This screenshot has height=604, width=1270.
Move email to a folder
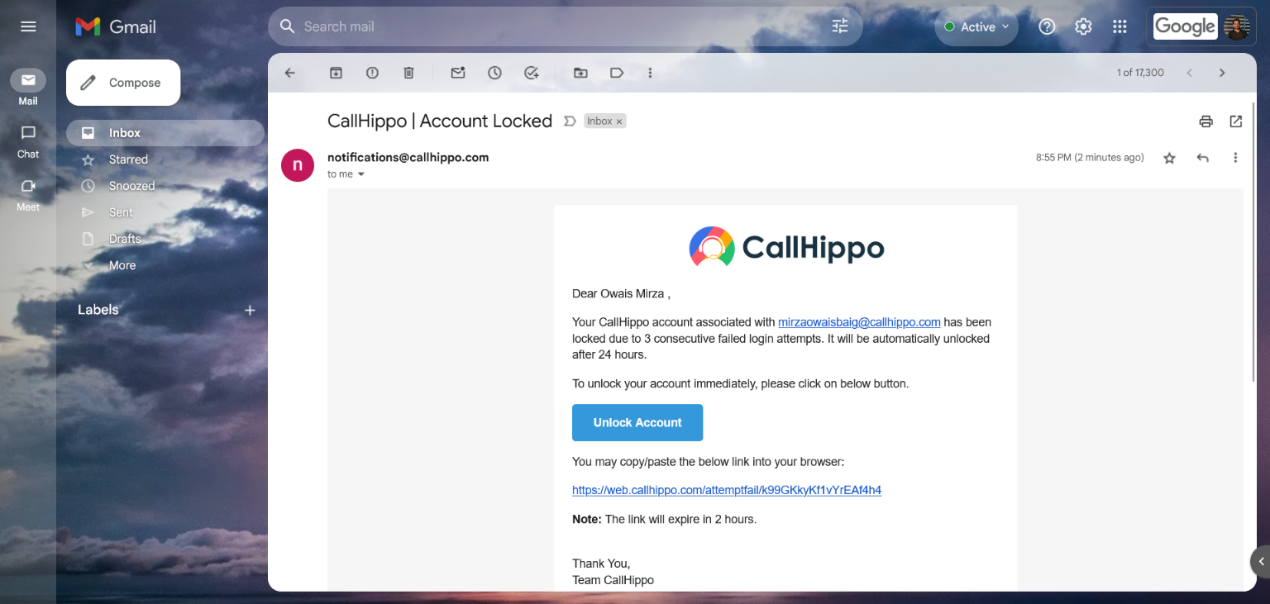580,73
